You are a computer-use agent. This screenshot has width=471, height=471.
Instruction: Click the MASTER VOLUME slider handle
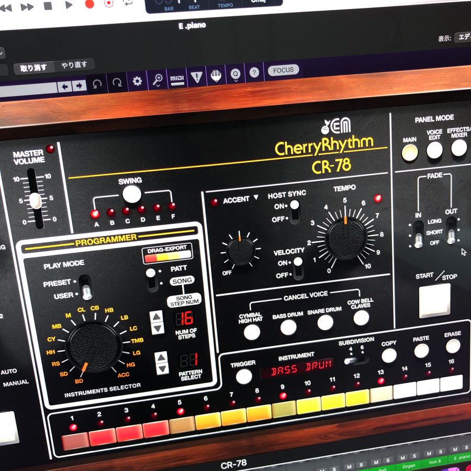(35, 200)
